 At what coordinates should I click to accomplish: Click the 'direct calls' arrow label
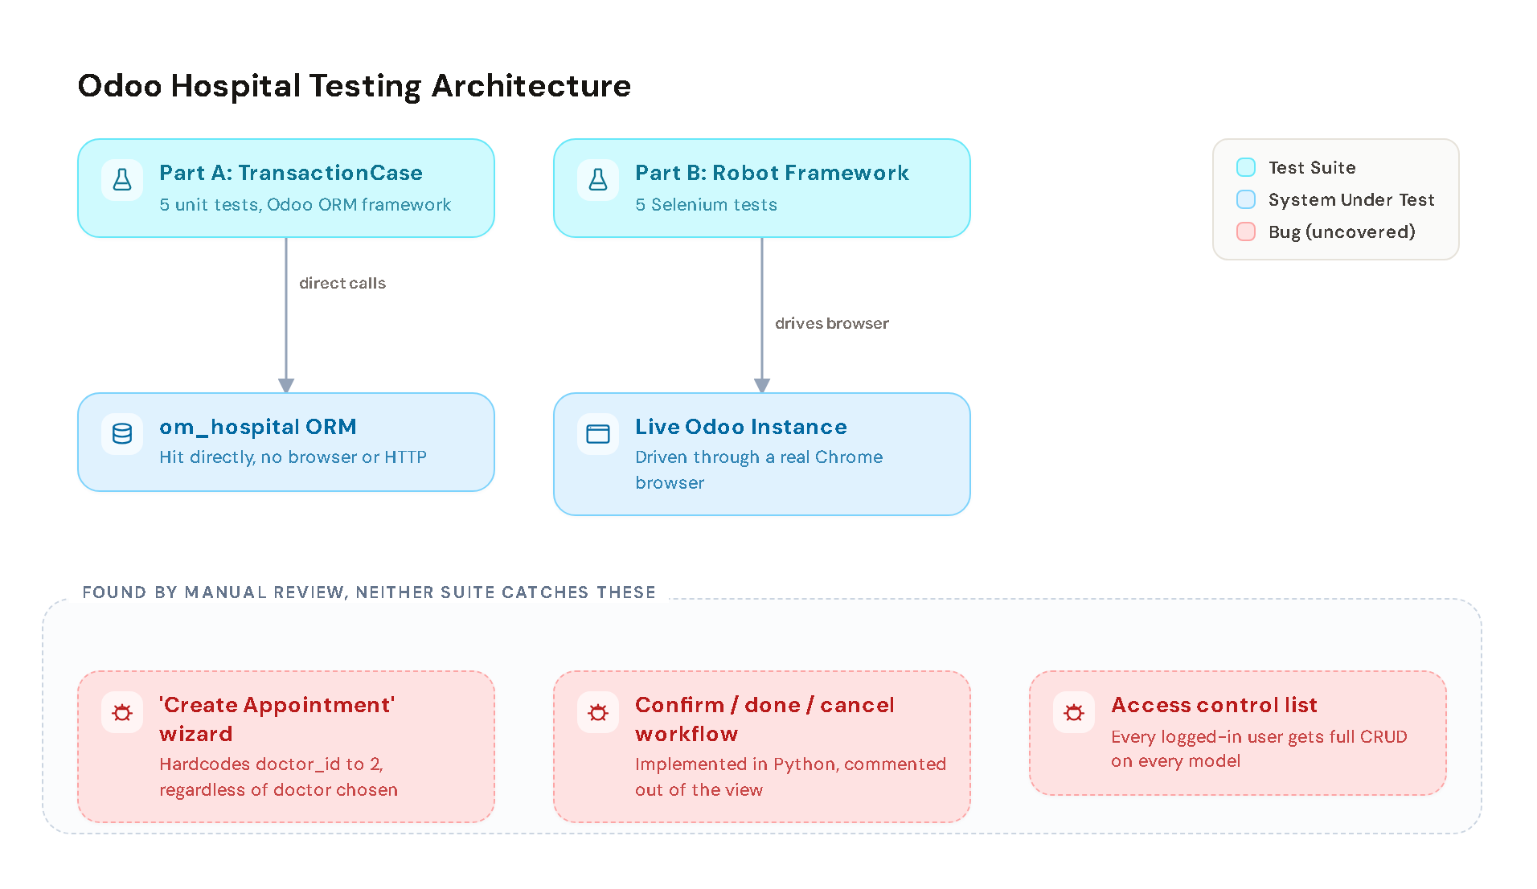tap(342, 283)
